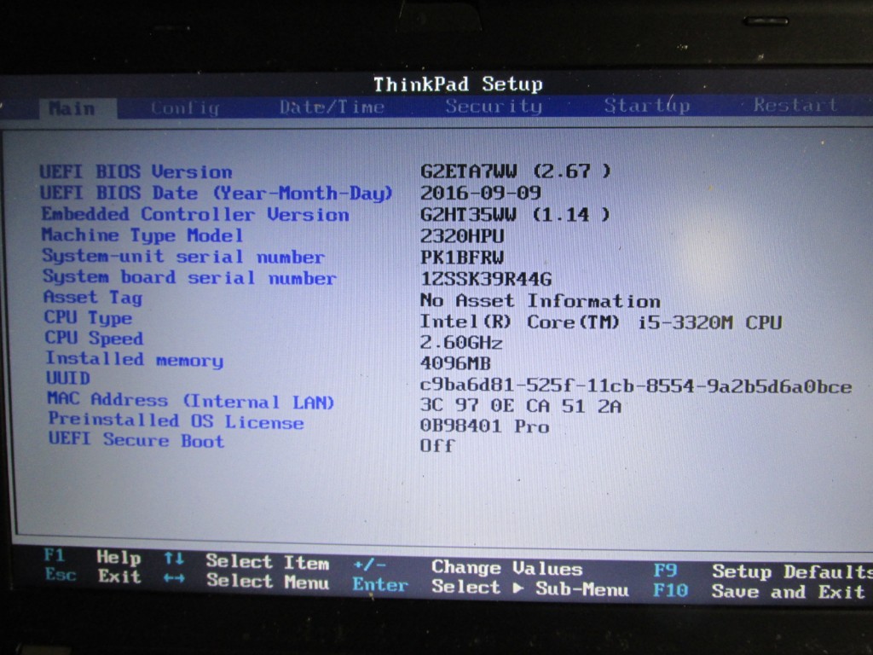Click the G2ETA7WW (2.67) value
Image resolution: width=873 pixels, height=655 pixels.
point(516,171)
